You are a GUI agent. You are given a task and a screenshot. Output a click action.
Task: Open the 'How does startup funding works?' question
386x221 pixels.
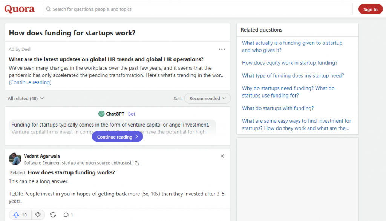pyautogui.click(x=71, y=172)
